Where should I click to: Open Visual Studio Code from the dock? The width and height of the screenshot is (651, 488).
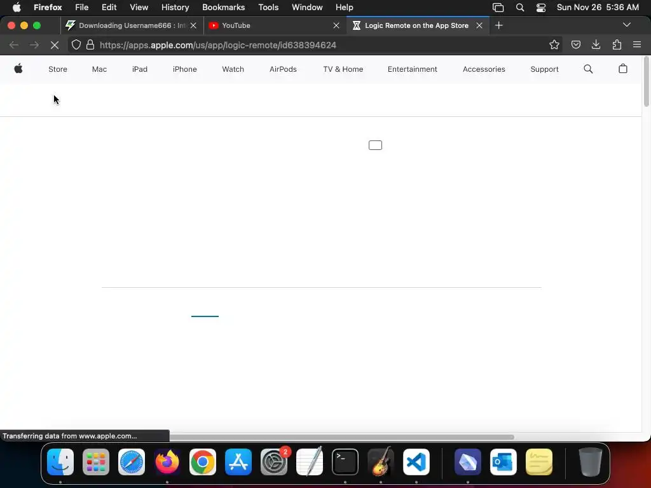(416, 462)
